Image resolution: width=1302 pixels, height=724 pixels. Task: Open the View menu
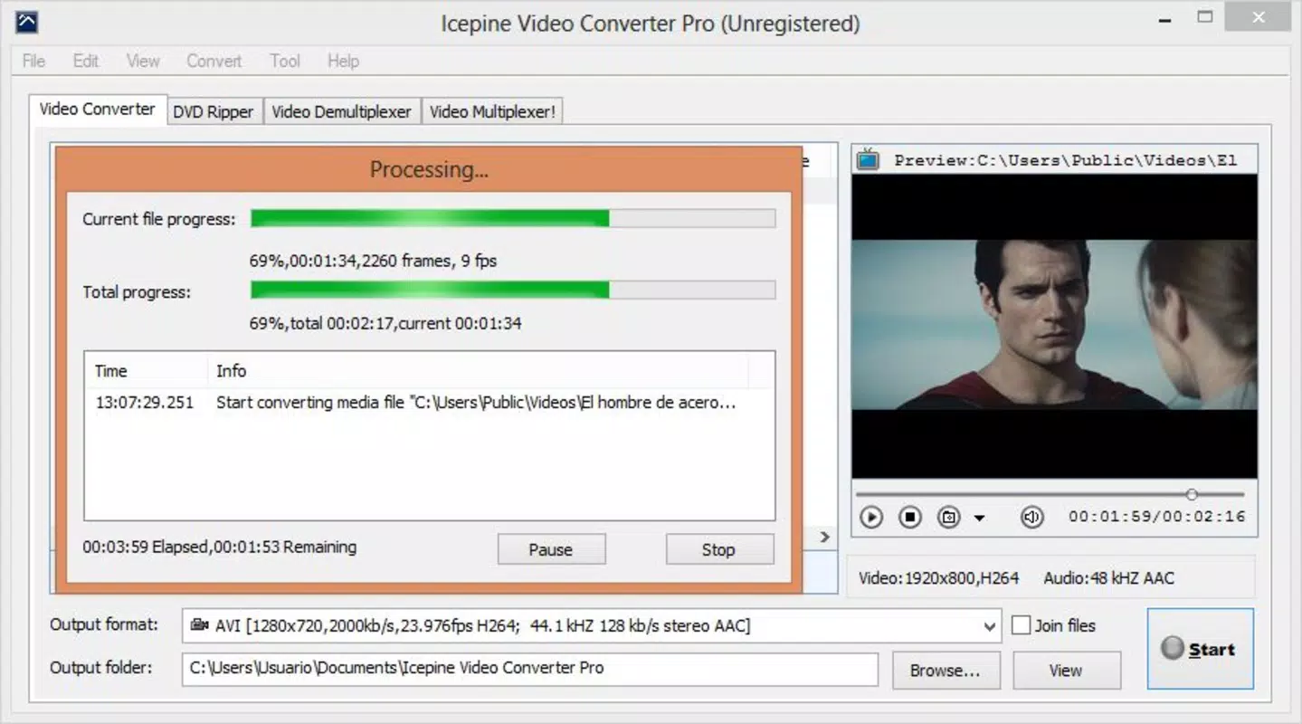pyautogui.click(x=143, y=61)
